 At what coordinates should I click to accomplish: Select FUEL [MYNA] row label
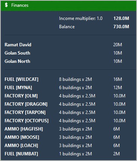[x=18, y=88]
